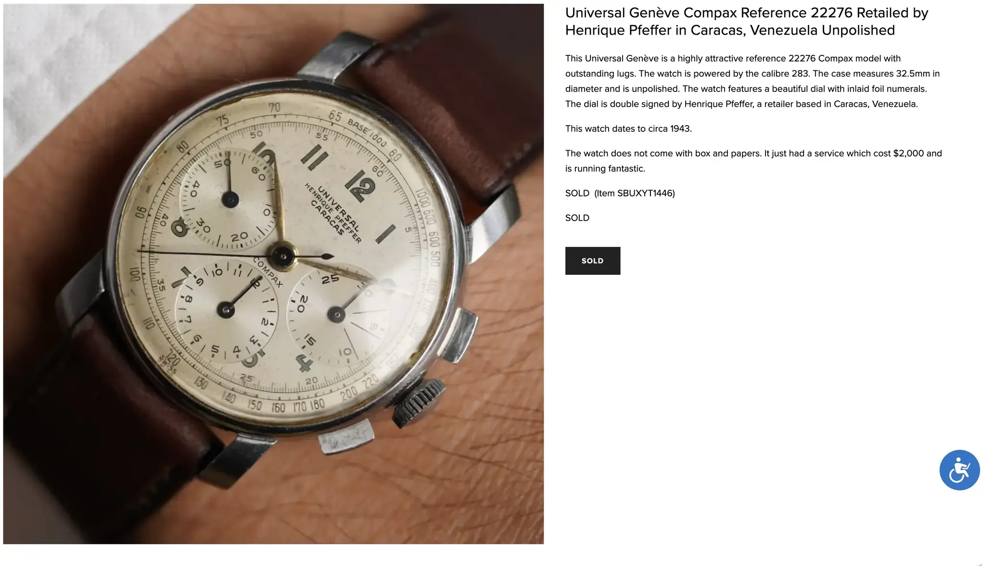Screen dimensions: 982x566
Task: Open the blue accessibility widget icon
Action: click(x=959, y=470)
